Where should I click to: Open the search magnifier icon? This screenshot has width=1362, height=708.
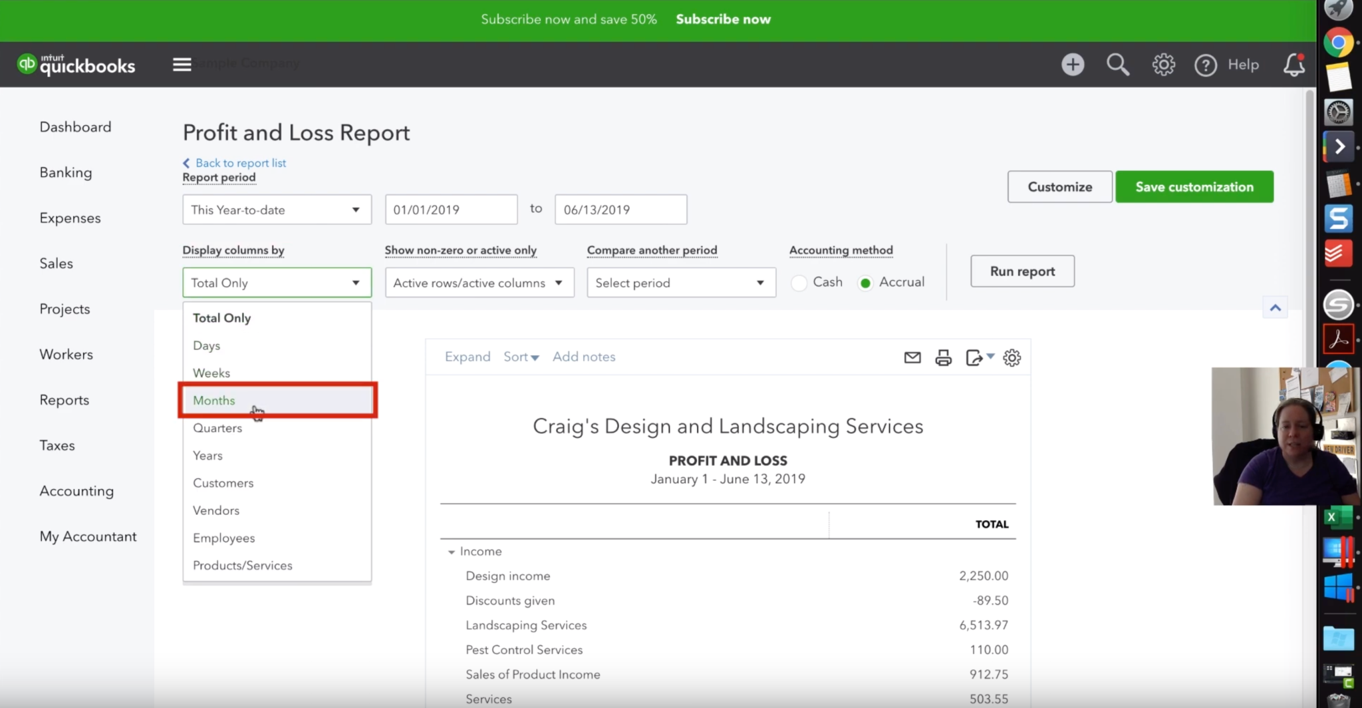click(x=1117, y=65)
